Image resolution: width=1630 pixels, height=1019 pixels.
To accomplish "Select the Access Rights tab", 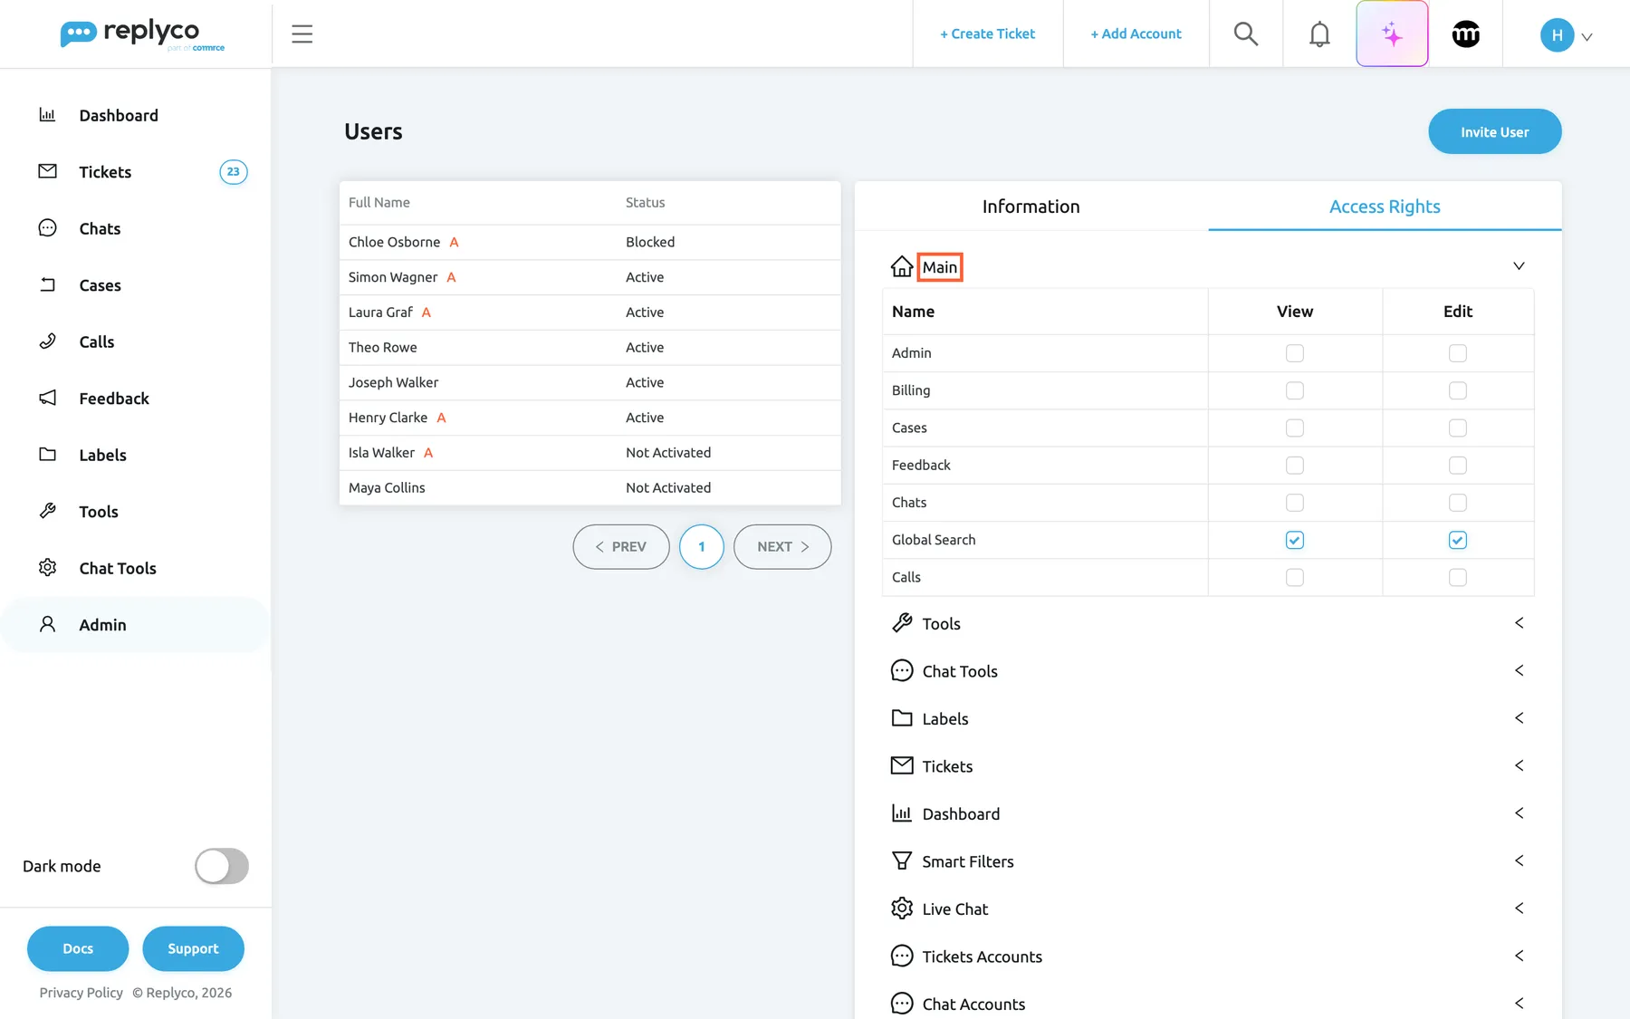I will point(1385,207).
